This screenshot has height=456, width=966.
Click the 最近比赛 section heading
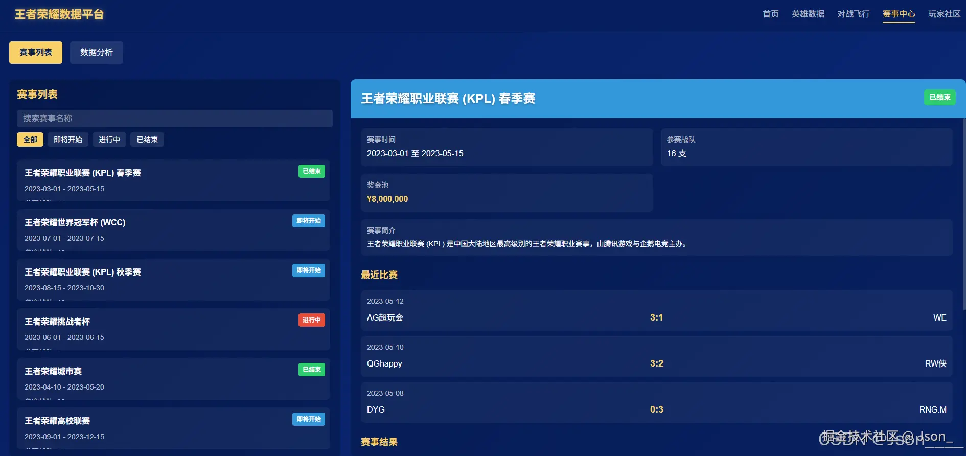[379, 275]
